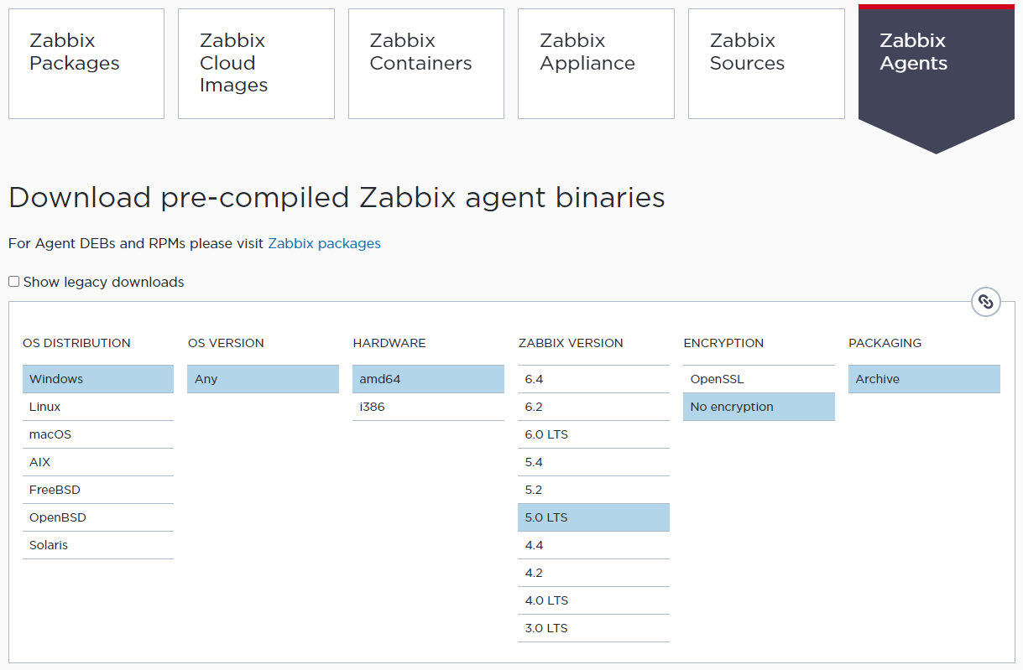This screenshot has width=1023, height=670.
Task: Select AIX as OS distribution
Action: (97, 462)
